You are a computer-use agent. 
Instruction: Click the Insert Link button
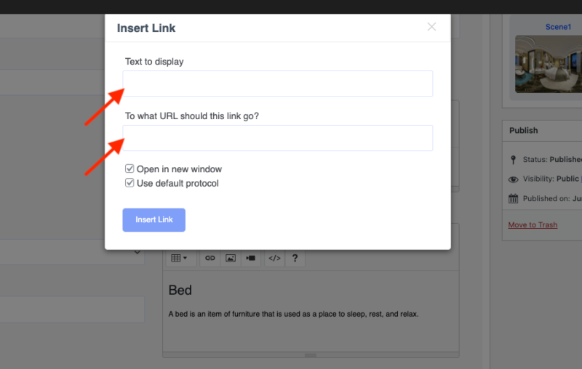[x=154, y=220]
